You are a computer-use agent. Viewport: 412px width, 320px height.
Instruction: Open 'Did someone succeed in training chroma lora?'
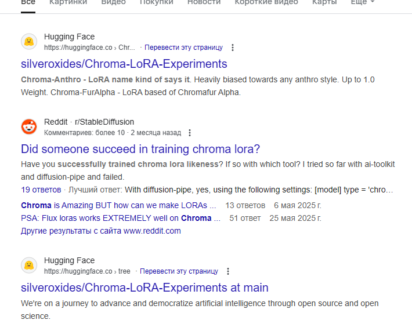tap(140, 148)
